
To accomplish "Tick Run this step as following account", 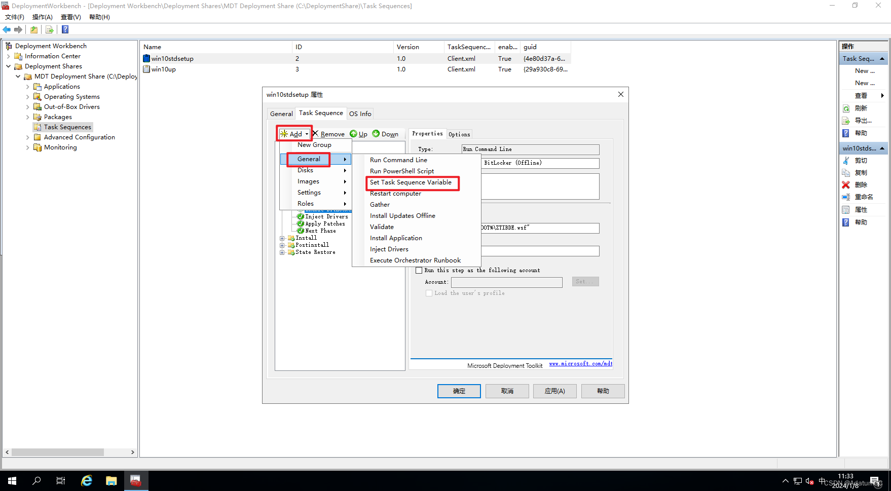I will (419, 271).
